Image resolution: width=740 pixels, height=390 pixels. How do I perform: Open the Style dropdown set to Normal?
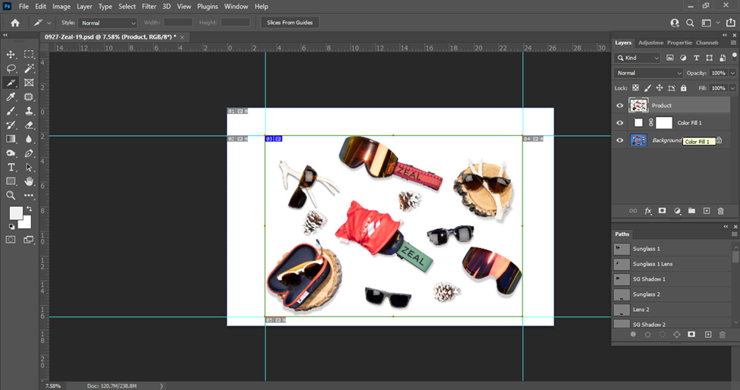pyautogui.click(x=109, y=23)
